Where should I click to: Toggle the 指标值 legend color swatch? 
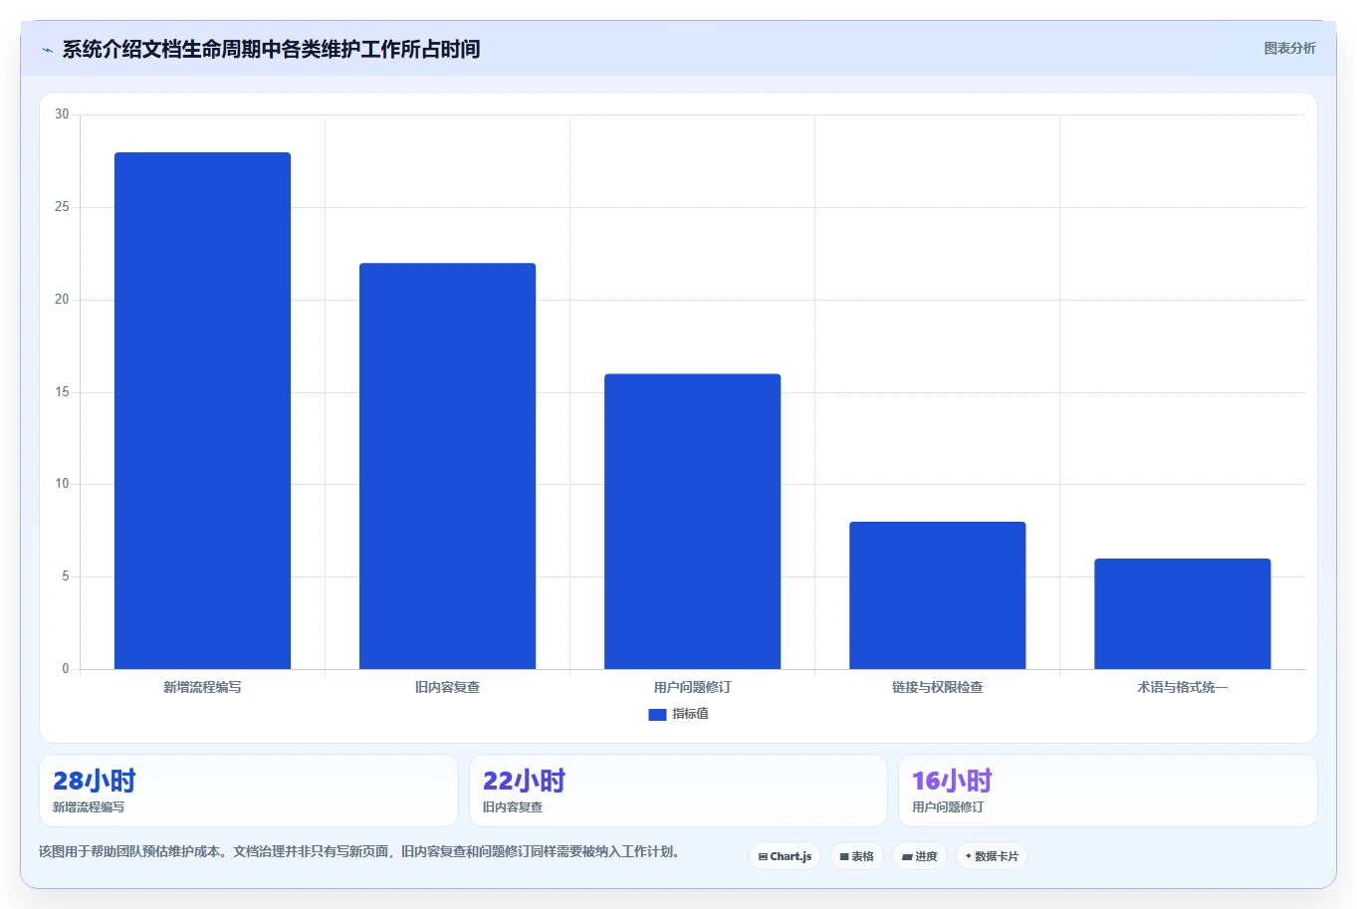pyautogui.click(x=657, y=715)
